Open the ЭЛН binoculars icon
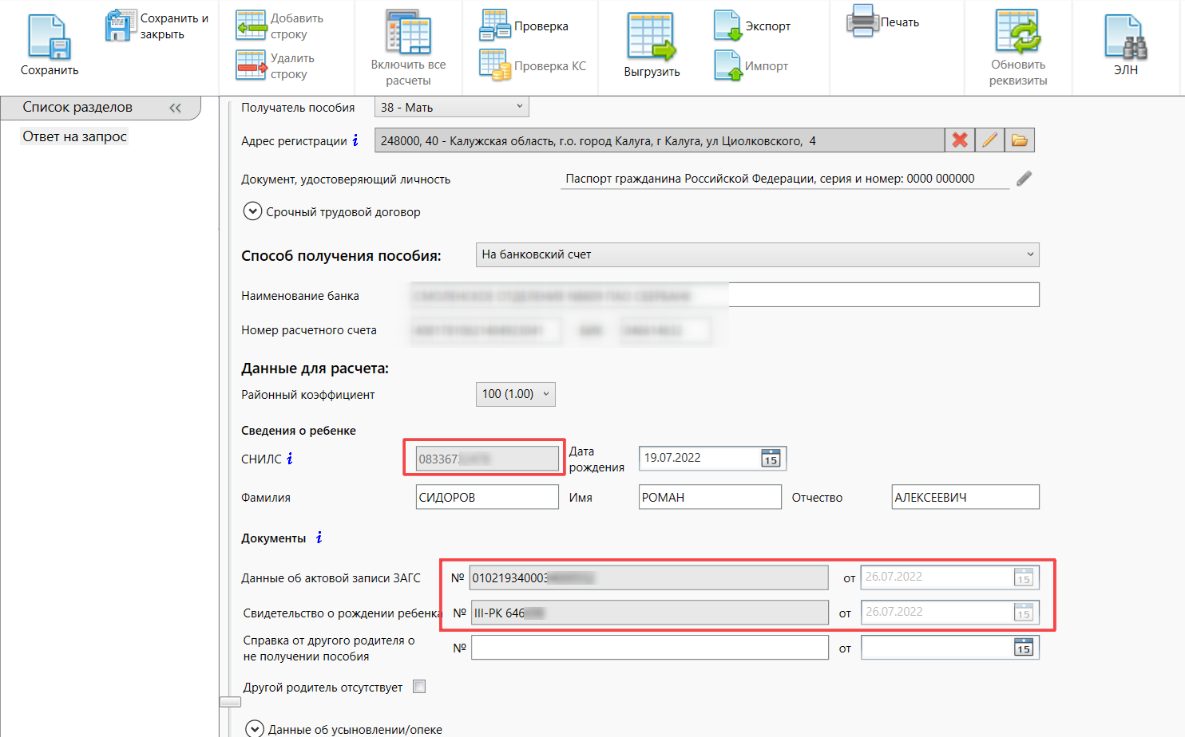The height and width of the screenshot is (737, 1185). [1125, 37]
